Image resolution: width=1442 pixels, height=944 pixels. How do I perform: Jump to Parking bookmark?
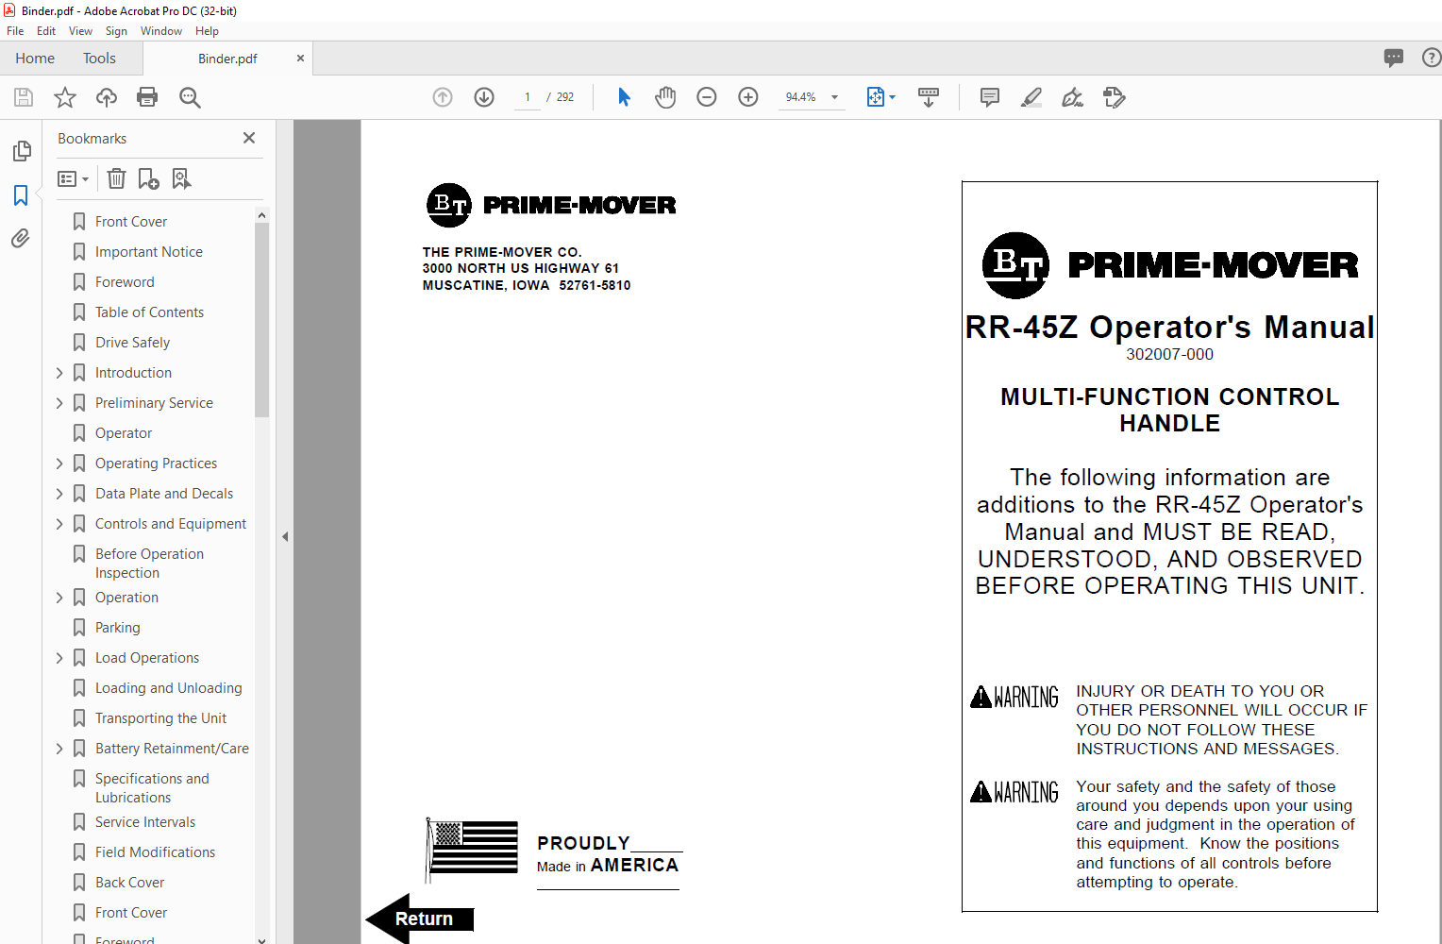tap(117, 628)
